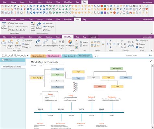Select the purple square tag
This screenshot has height=129, width=154.
(x=105, y=13)
